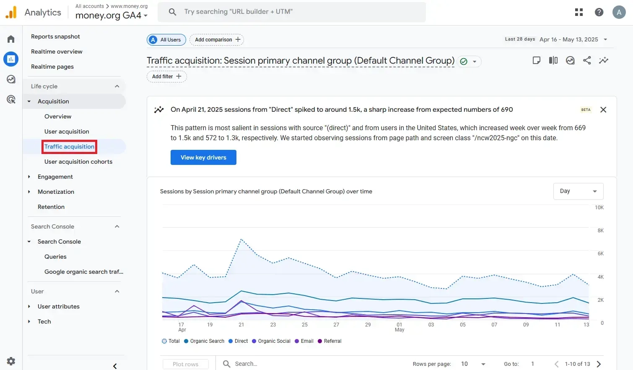Screen dimensions: 633x370
Task: Open Realtime overview report
Action: [57, 51]
